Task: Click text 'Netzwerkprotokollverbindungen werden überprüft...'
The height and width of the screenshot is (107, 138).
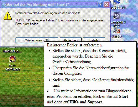Action: (49, 13)
